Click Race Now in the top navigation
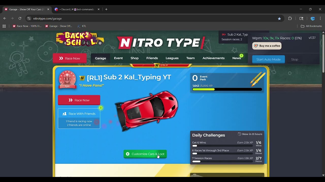 (70, 58)
